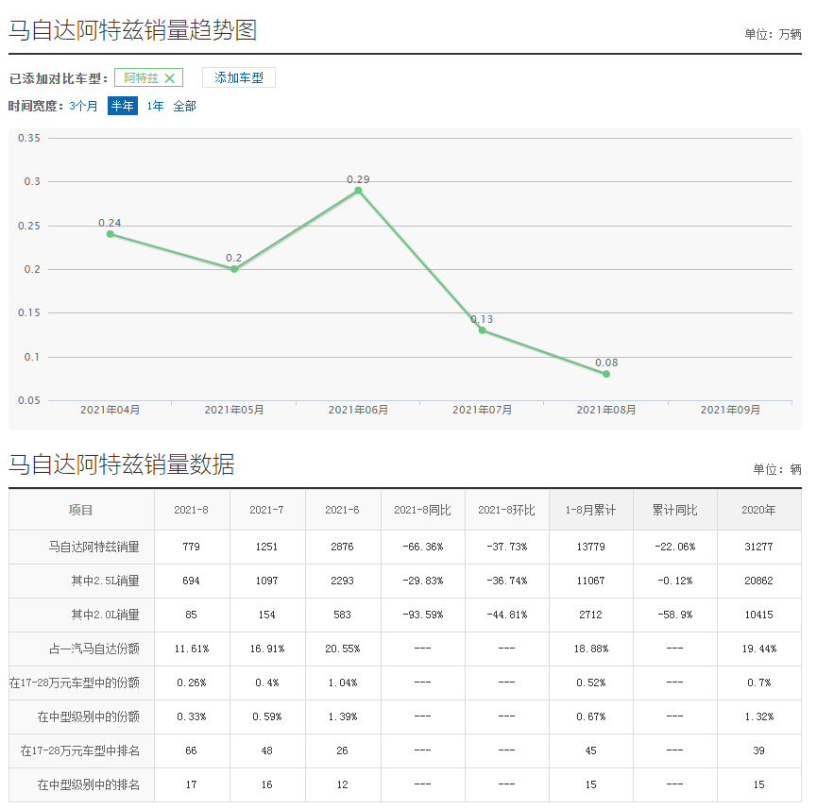817x809 pixels.
Task: Click the 1-8月累计 column header
Action: (591, 511)
